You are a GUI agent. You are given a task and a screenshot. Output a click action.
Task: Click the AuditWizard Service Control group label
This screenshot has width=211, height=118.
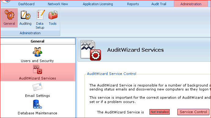(x=112, y=74)
